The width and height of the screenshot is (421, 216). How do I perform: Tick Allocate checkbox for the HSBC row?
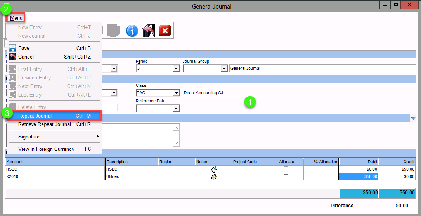tap(286, 169)
